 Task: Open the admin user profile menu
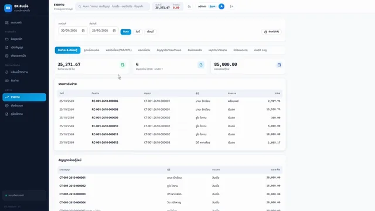[211, 6]
